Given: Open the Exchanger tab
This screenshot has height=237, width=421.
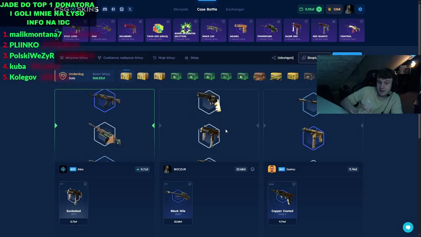Looking at the screenshot, I should 235,9.
